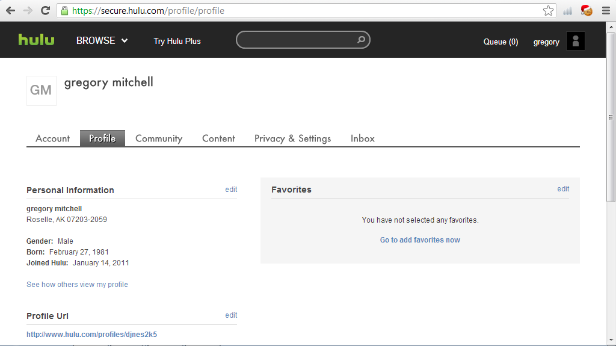Click the search magnifier icon
616x346 pixels.
361,40
